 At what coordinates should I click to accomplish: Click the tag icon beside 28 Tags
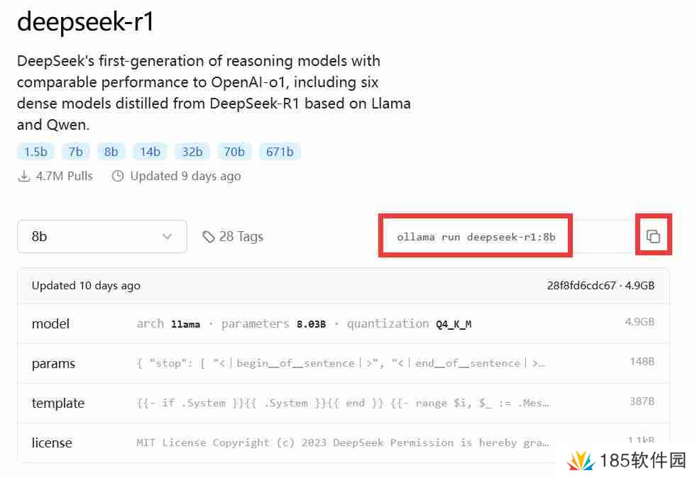[x=209, y=237]
